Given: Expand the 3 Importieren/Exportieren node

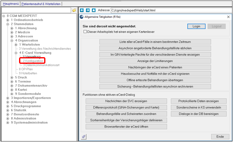Looking at the screenshot, I should click(x=8, y=98).
